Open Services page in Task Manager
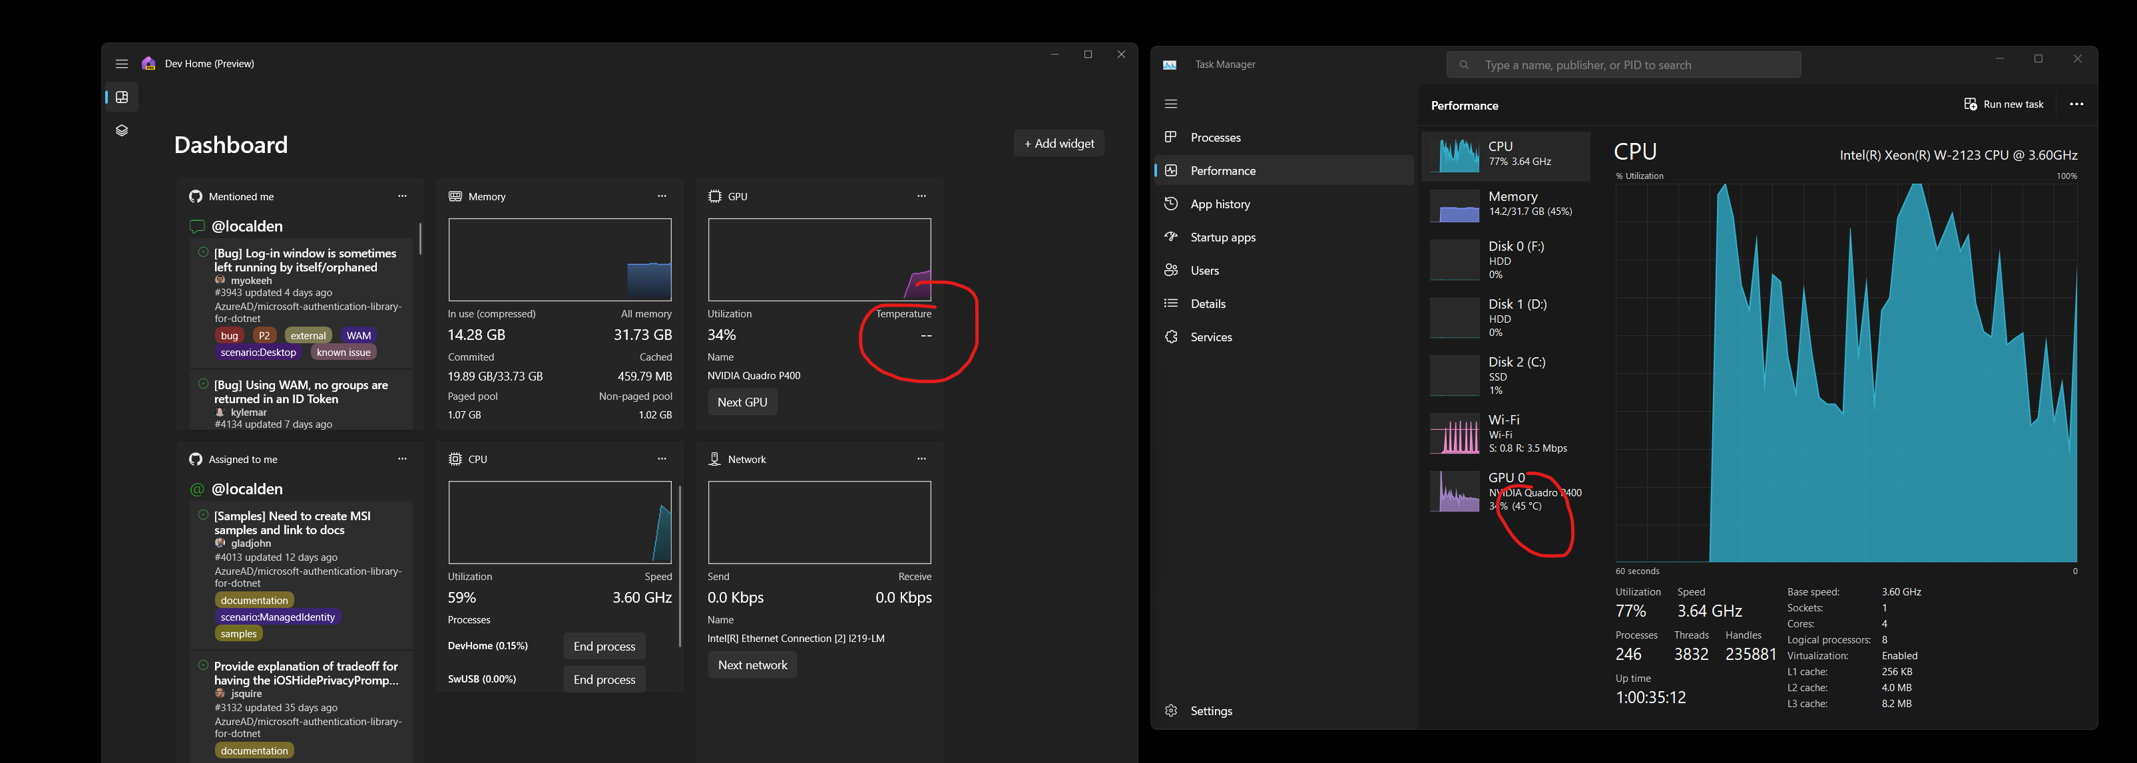 (1212, 337)
